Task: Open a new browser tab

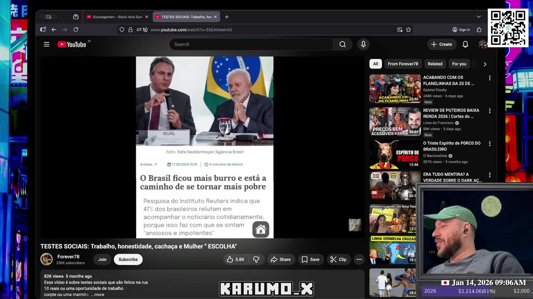Action: point(227,17)
